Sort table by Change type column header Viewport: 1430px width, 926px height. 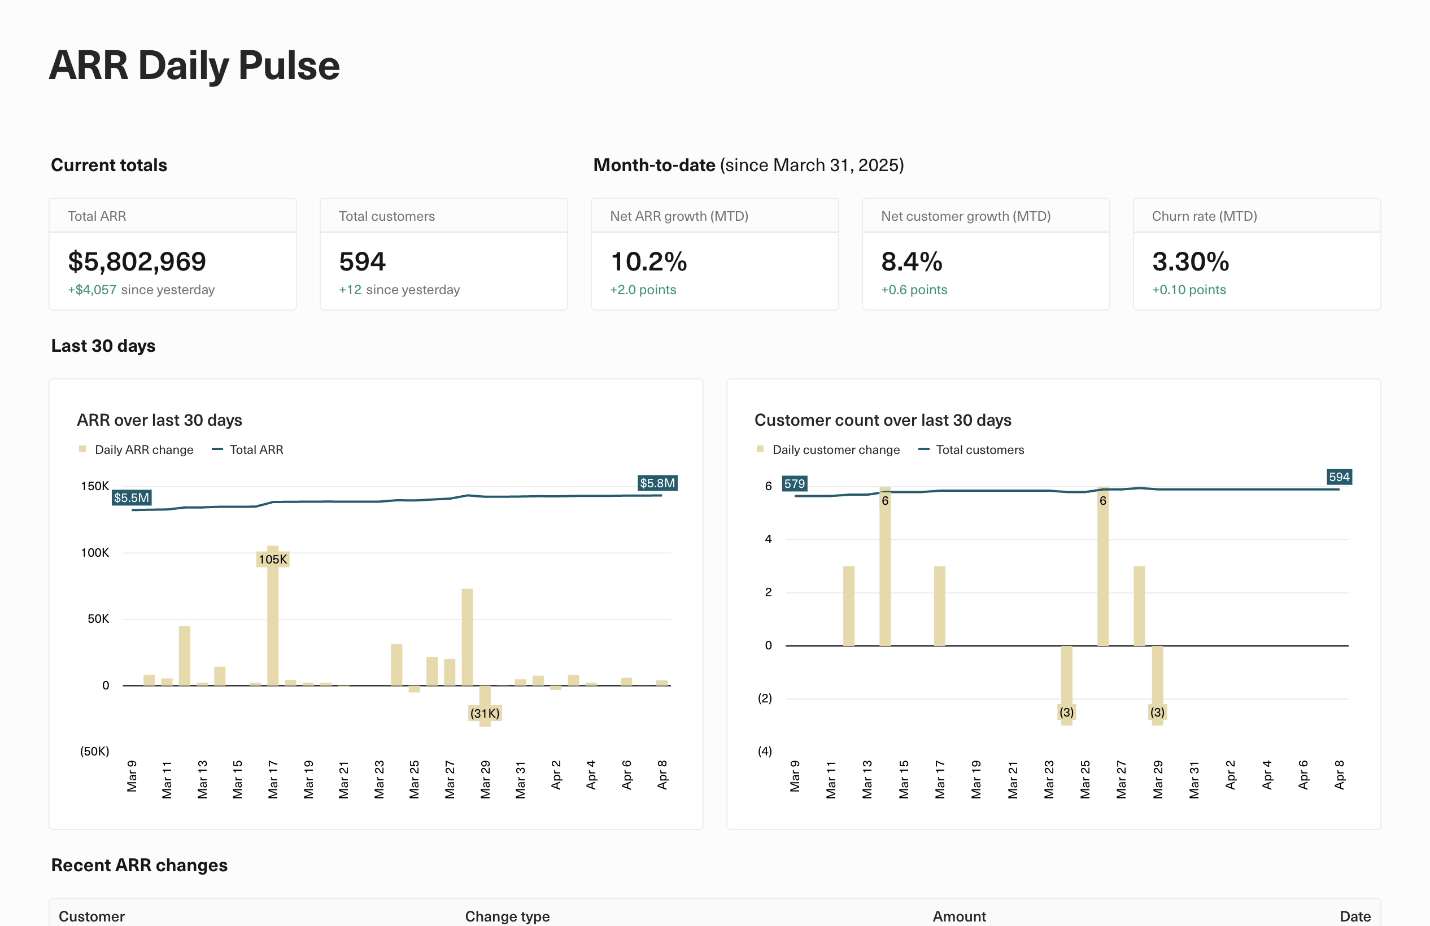[507, 916]
